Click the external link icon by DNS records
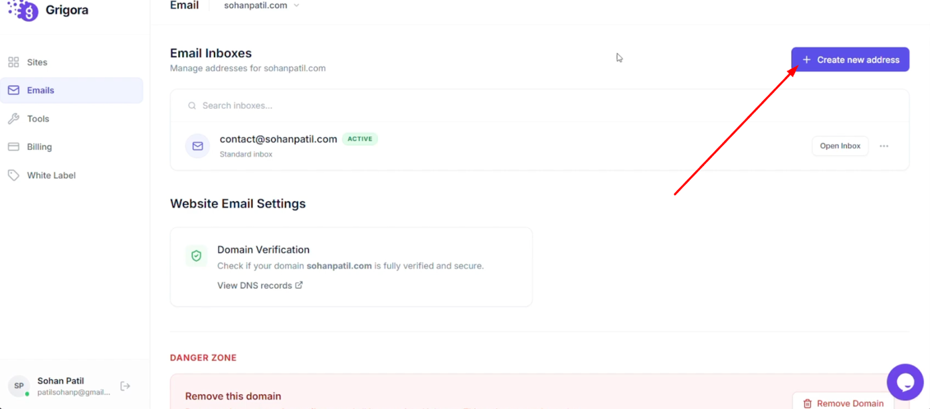This screenshot has height=409, width=930. 299,285
